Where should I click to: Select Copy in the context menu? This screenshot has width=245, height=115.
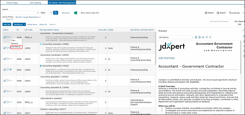[13, 40]
